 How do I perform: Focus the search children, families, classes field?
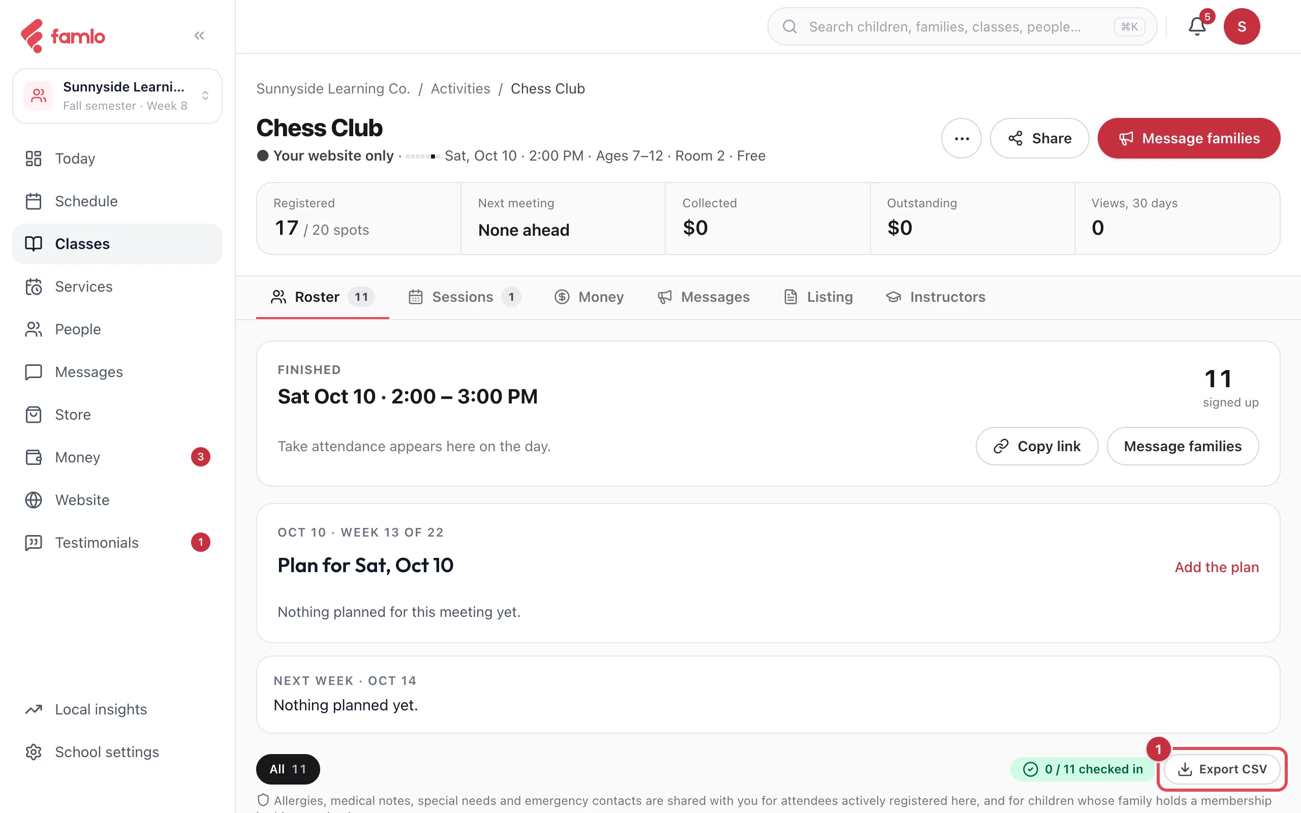coord(962,26)
